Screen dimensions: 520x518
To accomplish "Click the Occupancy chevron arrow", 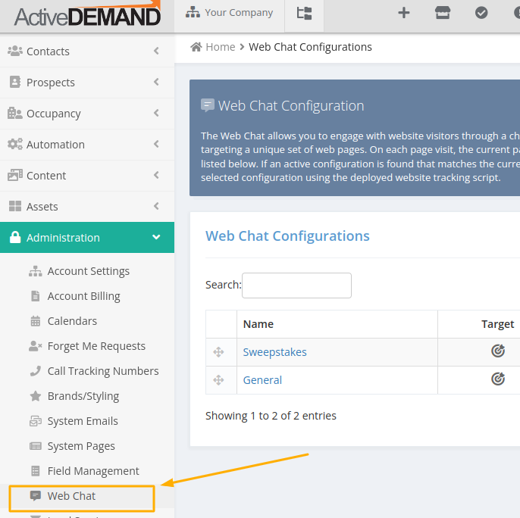I will (x=156, y=113).
